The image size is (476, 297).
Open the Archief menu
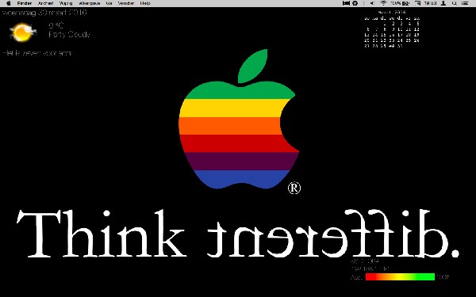(45, 3)
